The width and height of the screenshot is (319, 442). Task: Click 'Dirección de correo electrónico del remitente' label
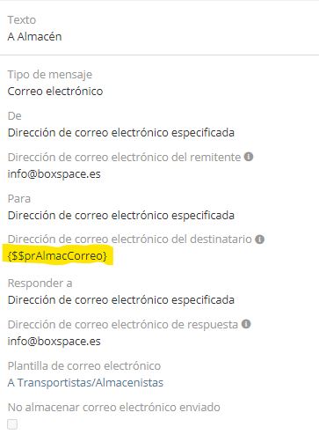(x=124, y=158)
